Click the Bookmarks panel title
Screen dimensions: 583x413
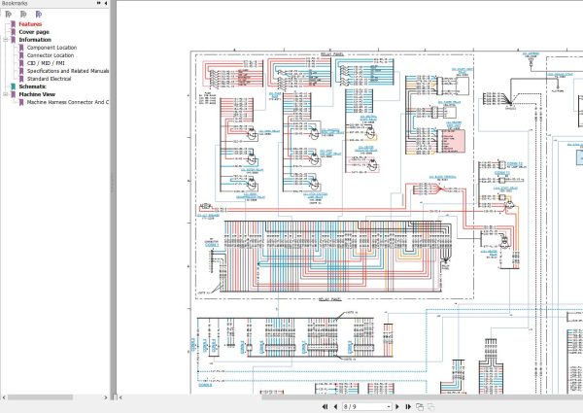coord(15,3)
